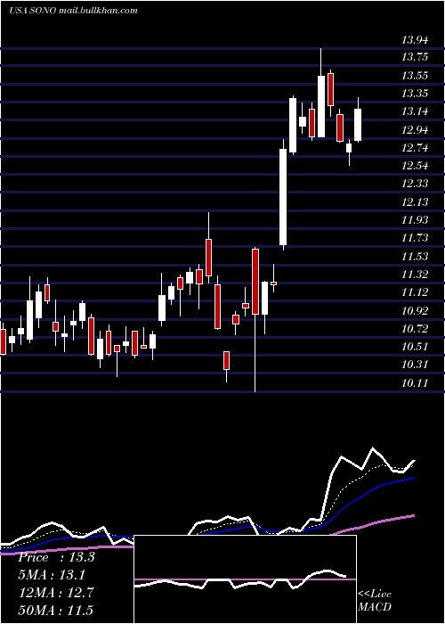Click the '5MA : 13.1' readout
This screenshot has height=624, width=445.
pos(52,575)
